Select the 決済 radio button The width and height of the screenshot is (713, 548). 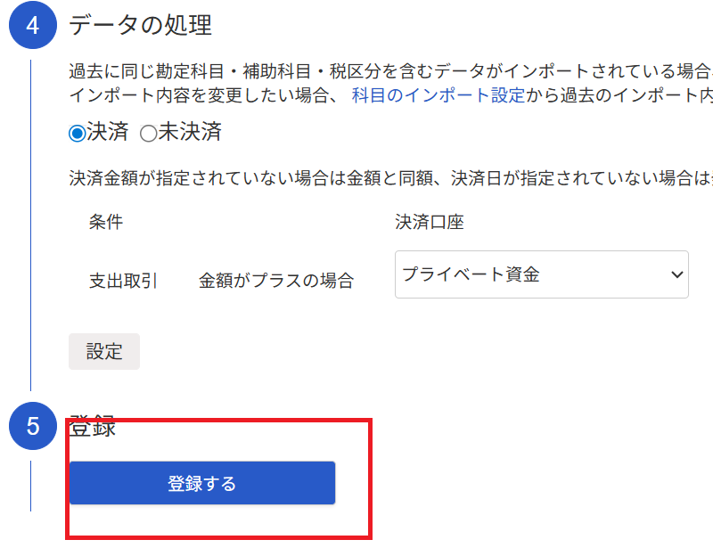78,134
